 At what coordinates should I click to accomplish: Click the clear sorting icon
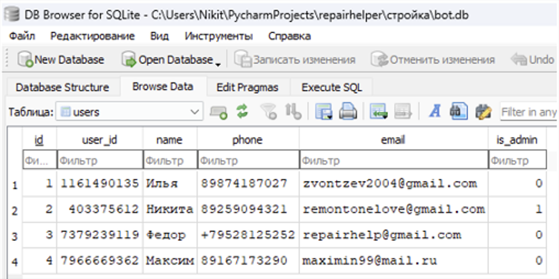(294, 112)
